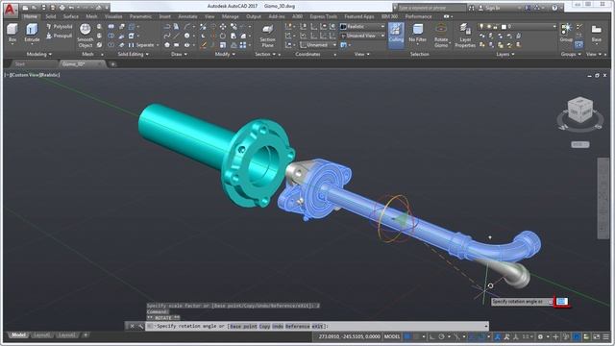The height and width of the screenshot is (346, 615).
Task: Open the Annotate ribbon tab
Action: 187,16
